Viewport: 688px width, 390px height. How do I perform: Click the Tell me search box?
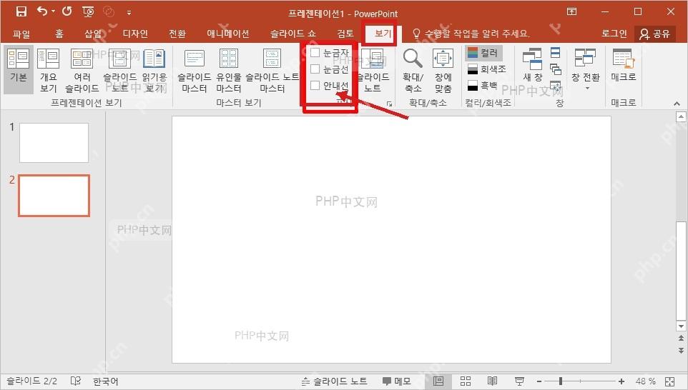coord(471,34)
